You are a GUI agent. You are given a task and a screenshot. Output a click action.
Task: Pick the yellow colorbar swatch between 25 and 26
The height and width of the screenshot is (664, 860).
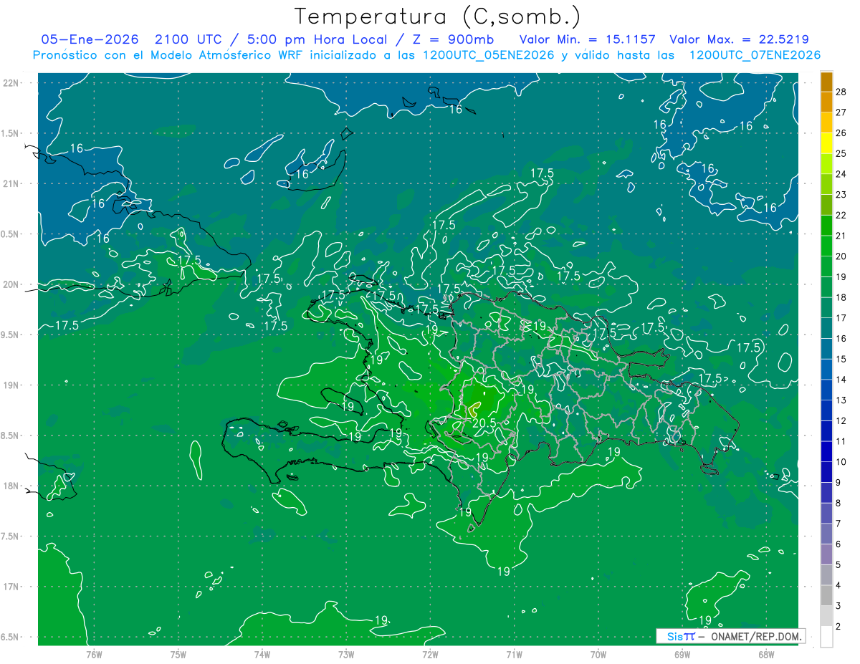pos(826,143)
